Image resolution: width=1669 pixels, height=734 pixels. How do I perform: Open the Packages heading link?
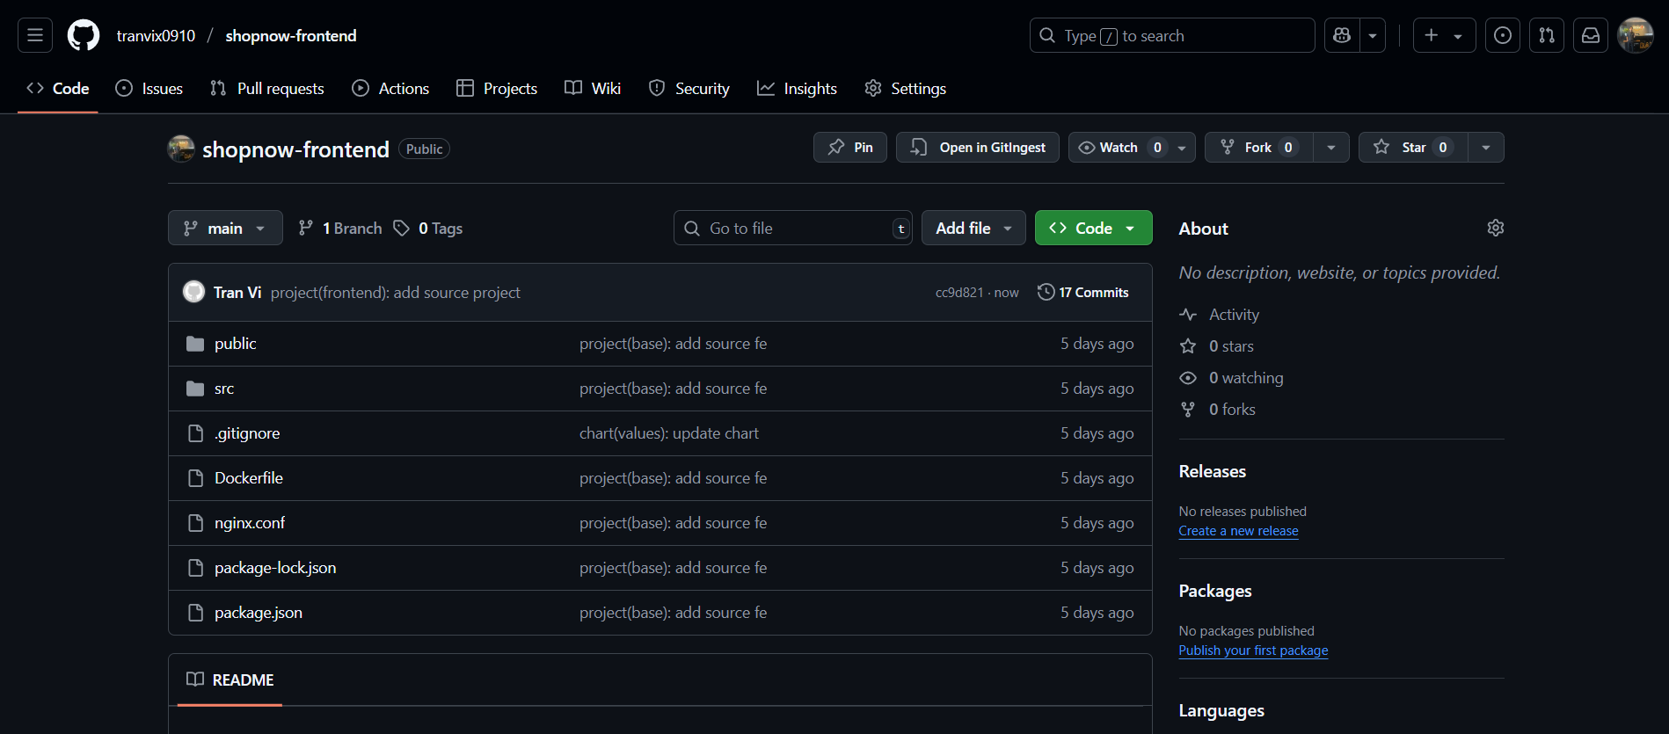click(x=1215, y=591)
